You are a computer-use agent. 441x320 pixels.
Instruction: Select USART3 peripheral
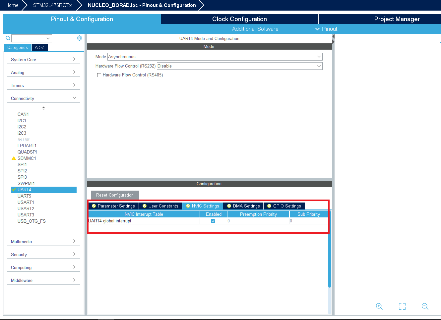tap(26, 215)
